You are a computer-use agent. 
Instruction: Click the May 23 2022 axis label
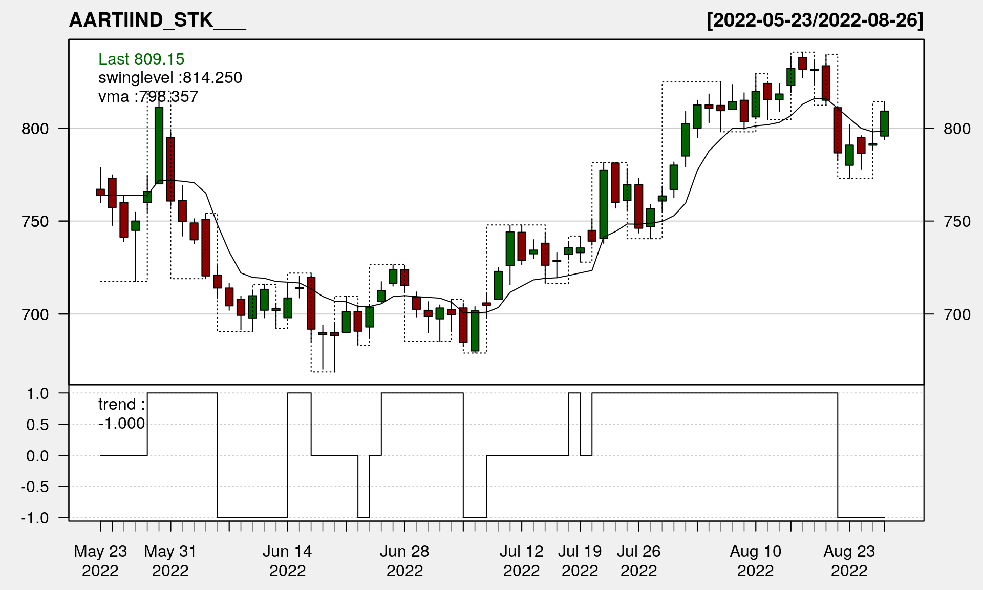(100, 560)
